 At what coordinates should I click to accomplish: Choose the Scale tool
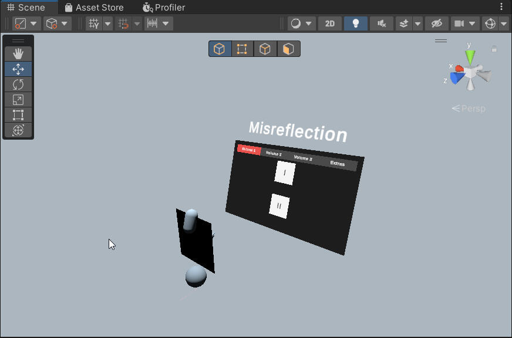(x=18, y=100)
